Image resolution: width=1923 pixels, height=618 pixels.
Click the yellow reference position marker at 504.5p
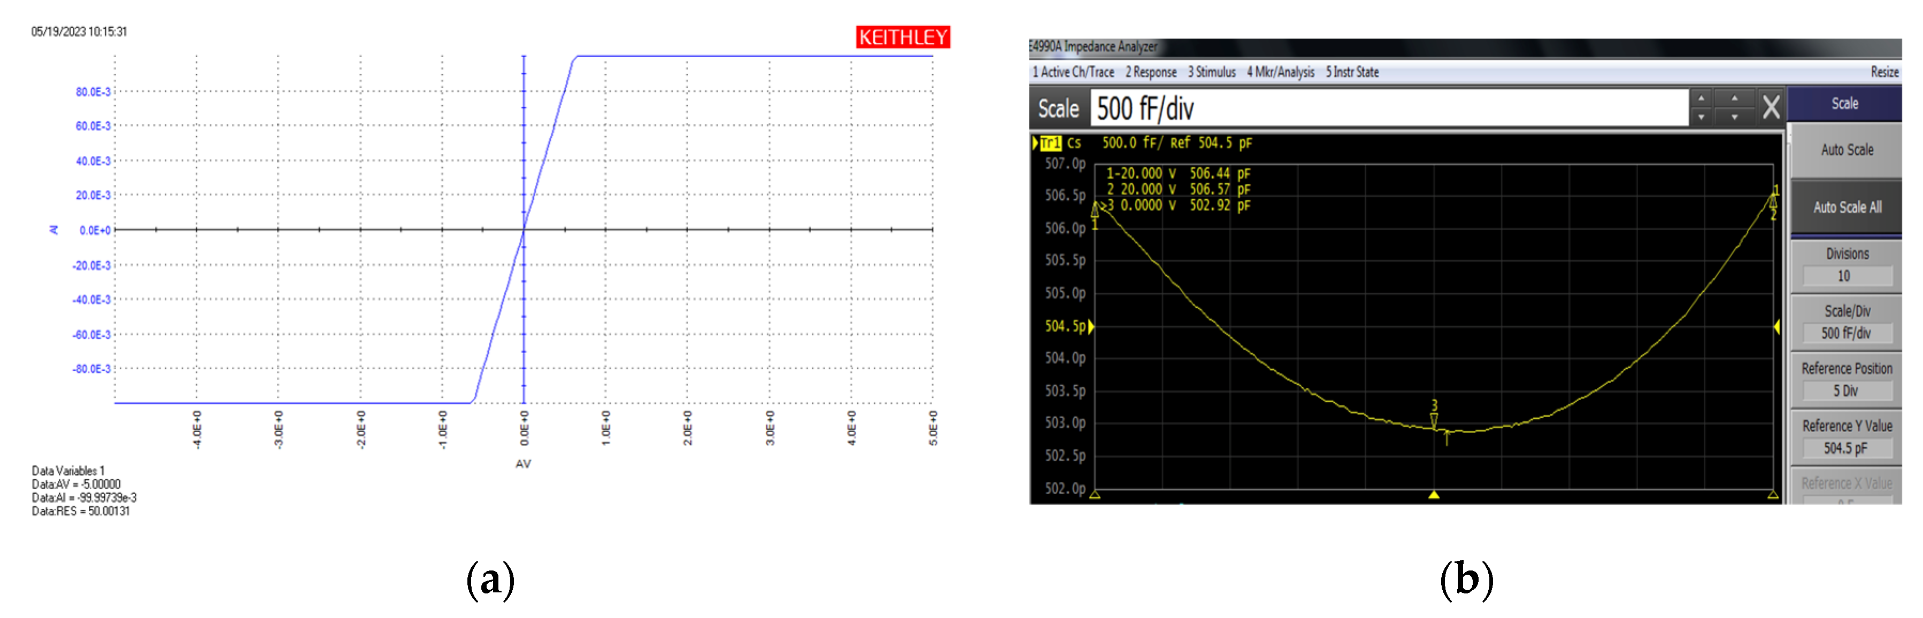(x=1091, y=326)
